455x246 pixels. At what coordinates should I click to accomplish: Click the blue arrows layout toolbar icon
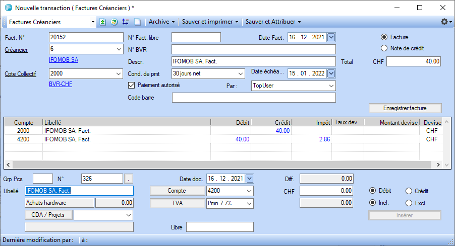pyautogui.click(x=125, y=22)
